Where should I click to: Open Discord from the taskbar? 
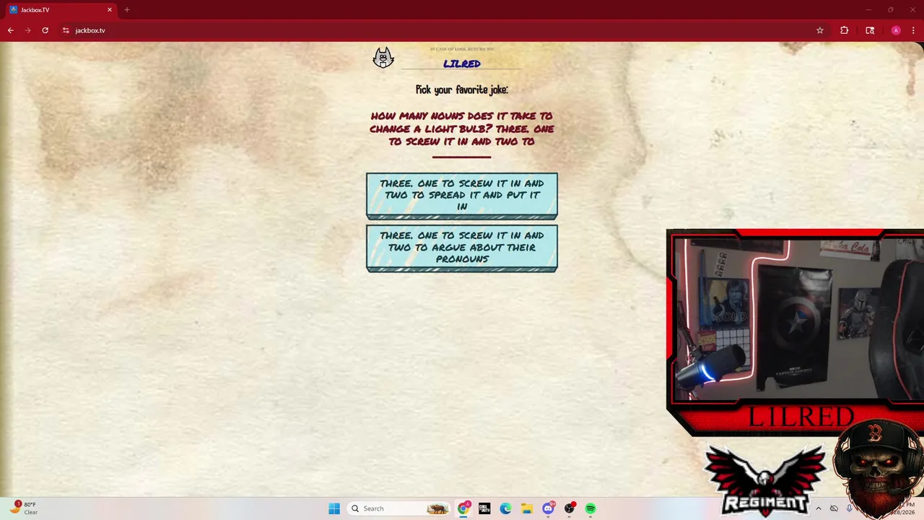coord(548,508)
